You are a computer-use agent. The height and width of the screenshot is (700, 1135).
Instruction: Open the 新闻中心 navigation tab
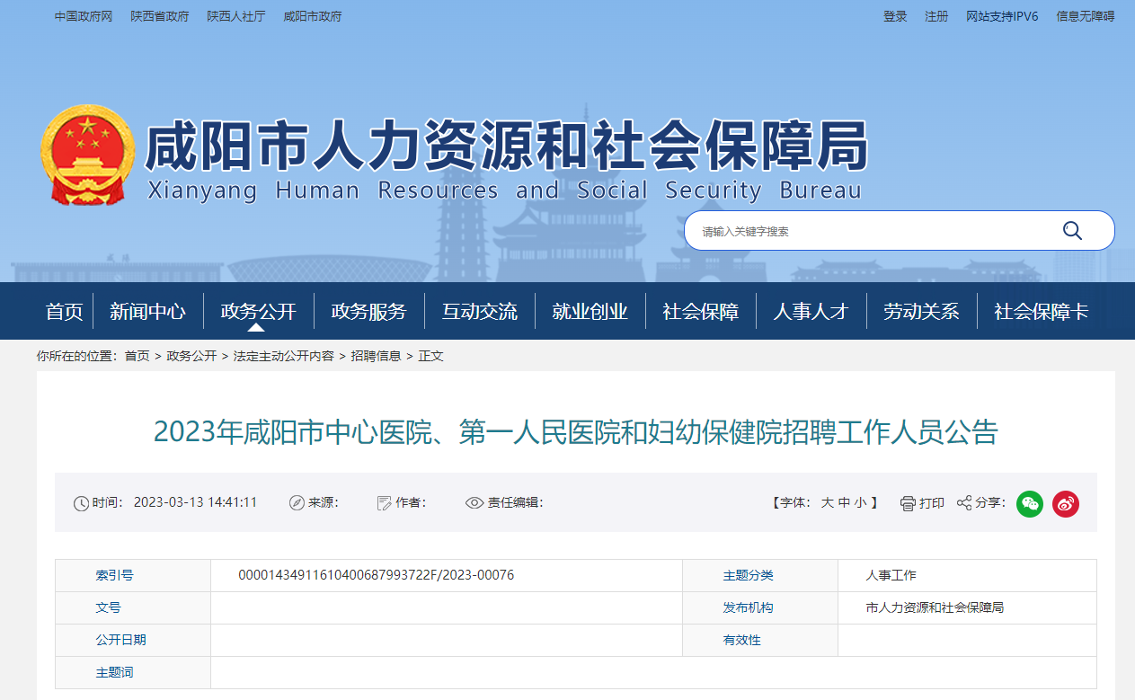tap(147, 312)
